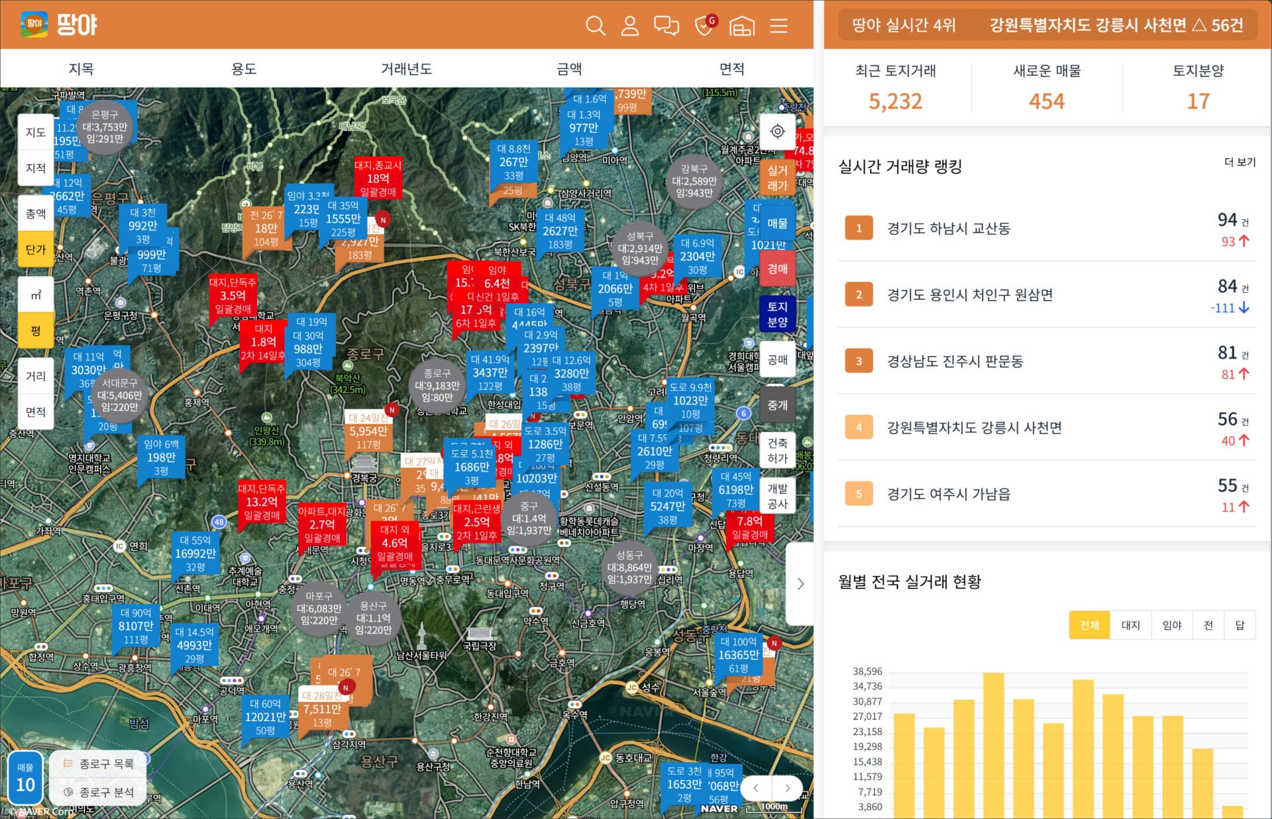Image resolution: width=1272 pixels, height=819 pixels.
Task: Open the search magnifier icon
Action: 596,26
